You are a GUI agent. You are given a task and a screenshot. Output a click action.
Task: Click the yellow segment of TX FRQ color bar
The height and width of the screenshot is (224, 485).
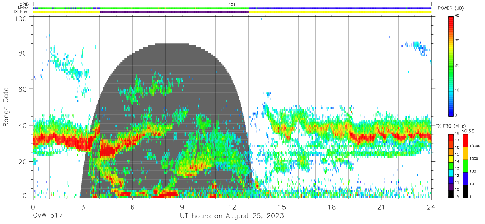tap(451, 159)
